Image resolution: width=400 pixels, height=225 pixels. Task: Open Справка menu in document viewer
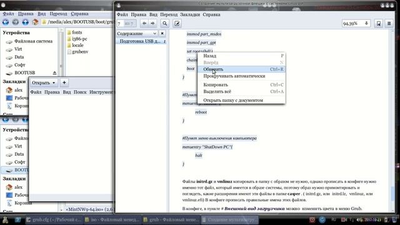coord(211,14)
